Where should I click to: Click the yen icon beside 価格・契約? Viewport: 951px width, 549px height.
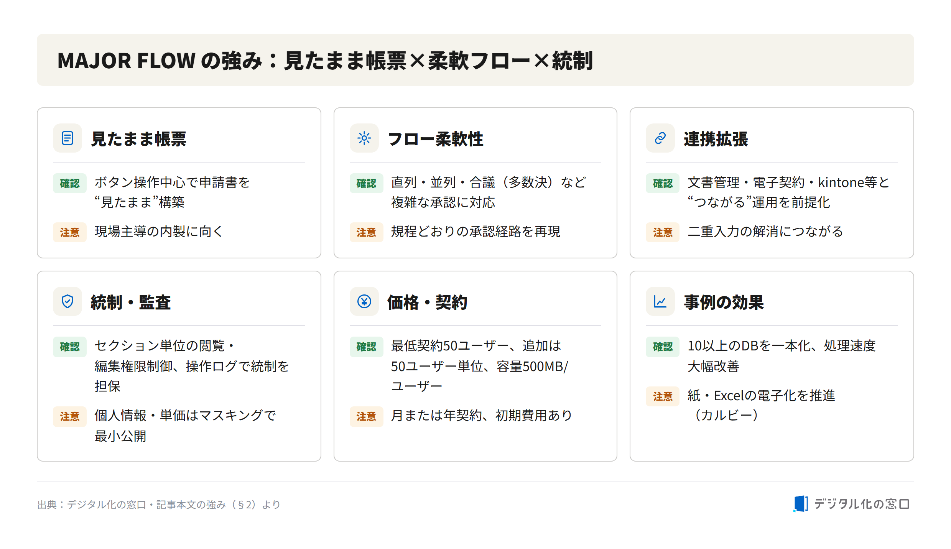click(364, 301)
